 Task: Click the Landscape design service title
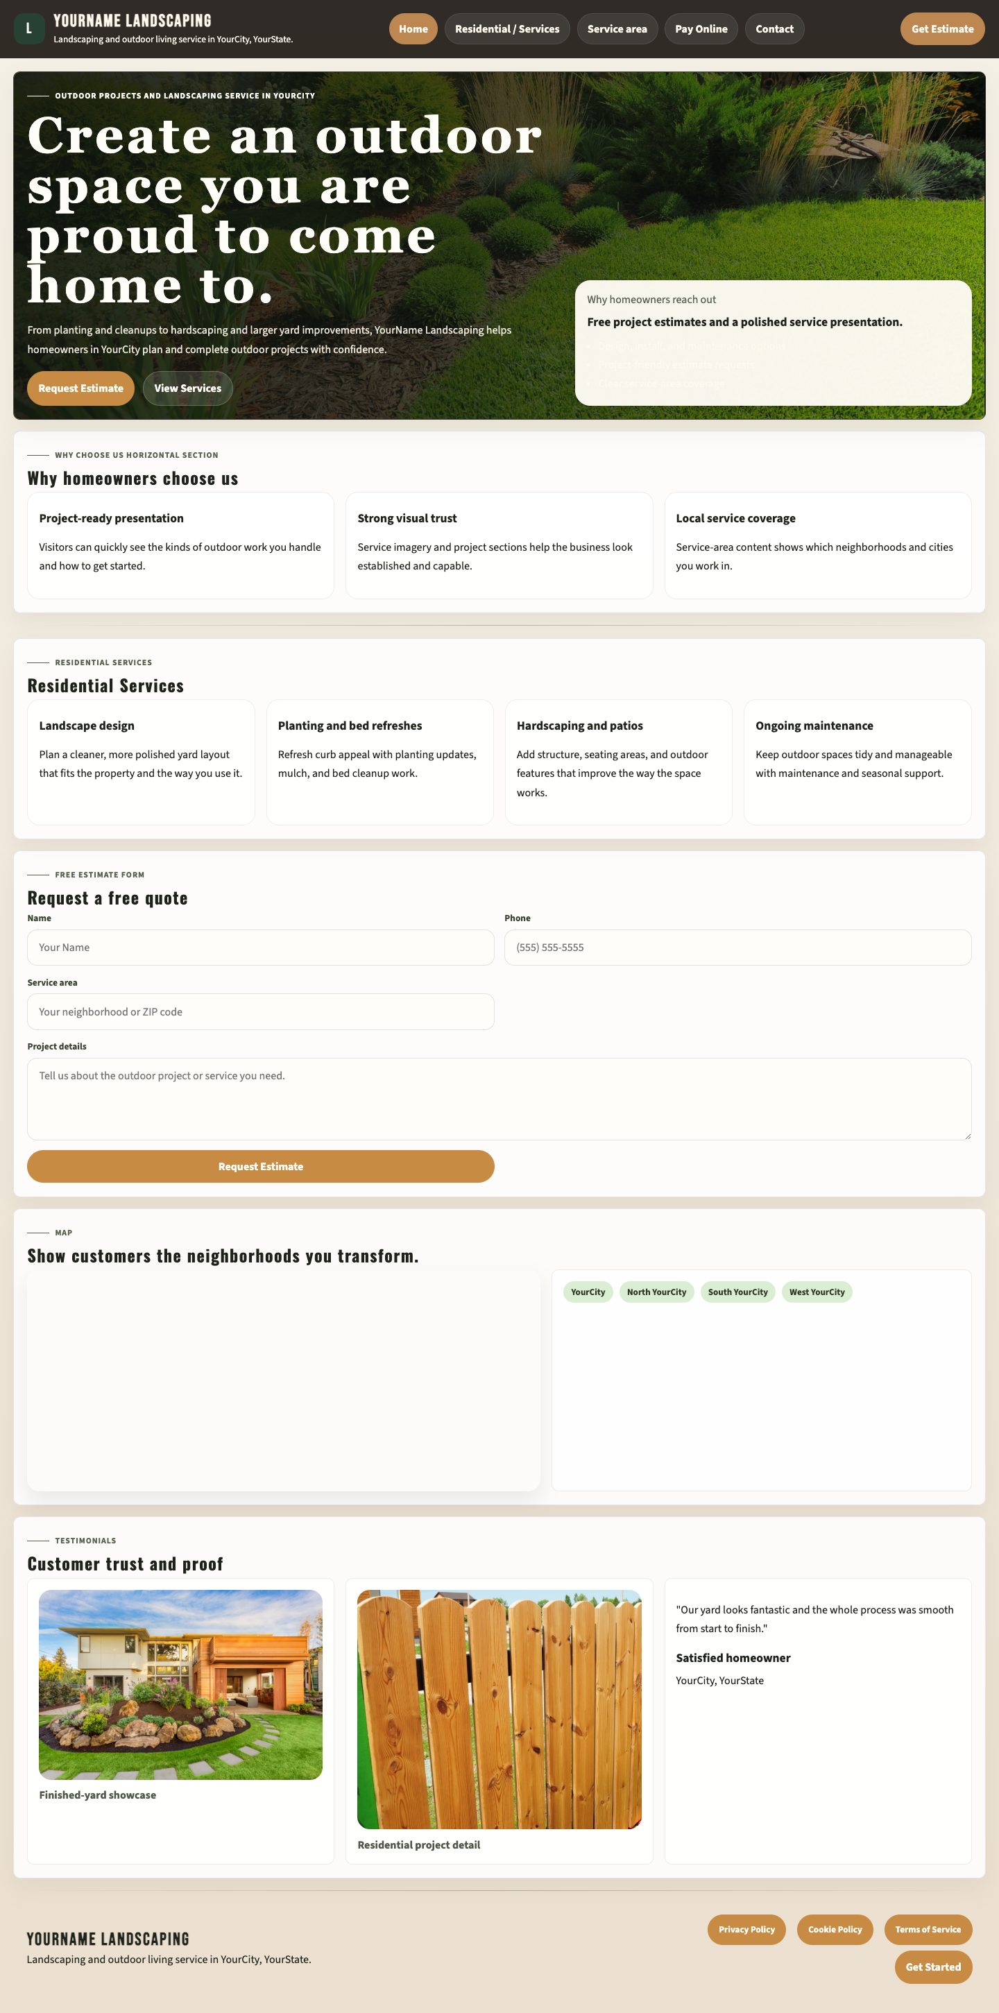click(x=87, y=725)
